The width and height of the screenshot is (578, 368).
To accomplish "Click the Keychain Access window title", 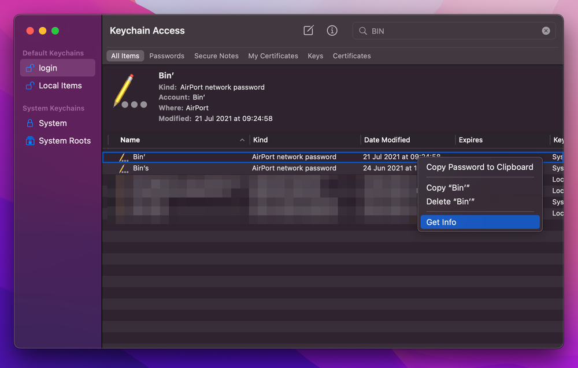I will tap(147, 31).
